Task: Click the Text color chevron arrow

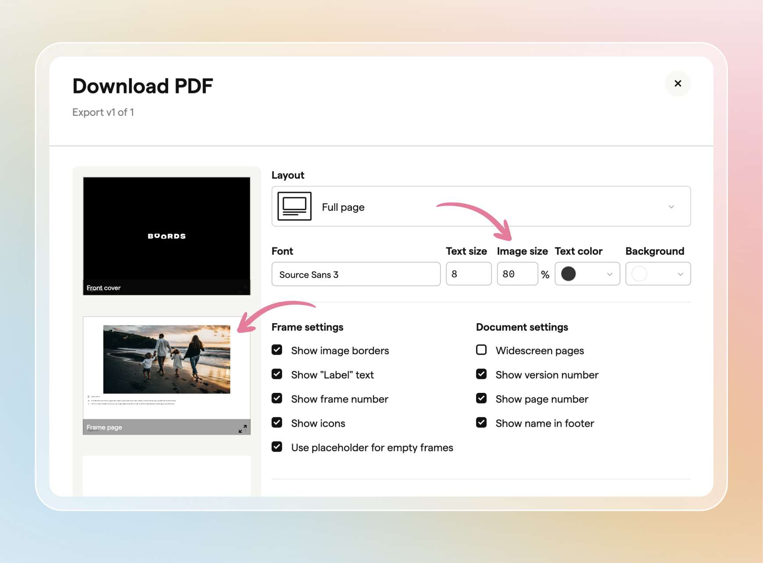Action: point(609,274)
